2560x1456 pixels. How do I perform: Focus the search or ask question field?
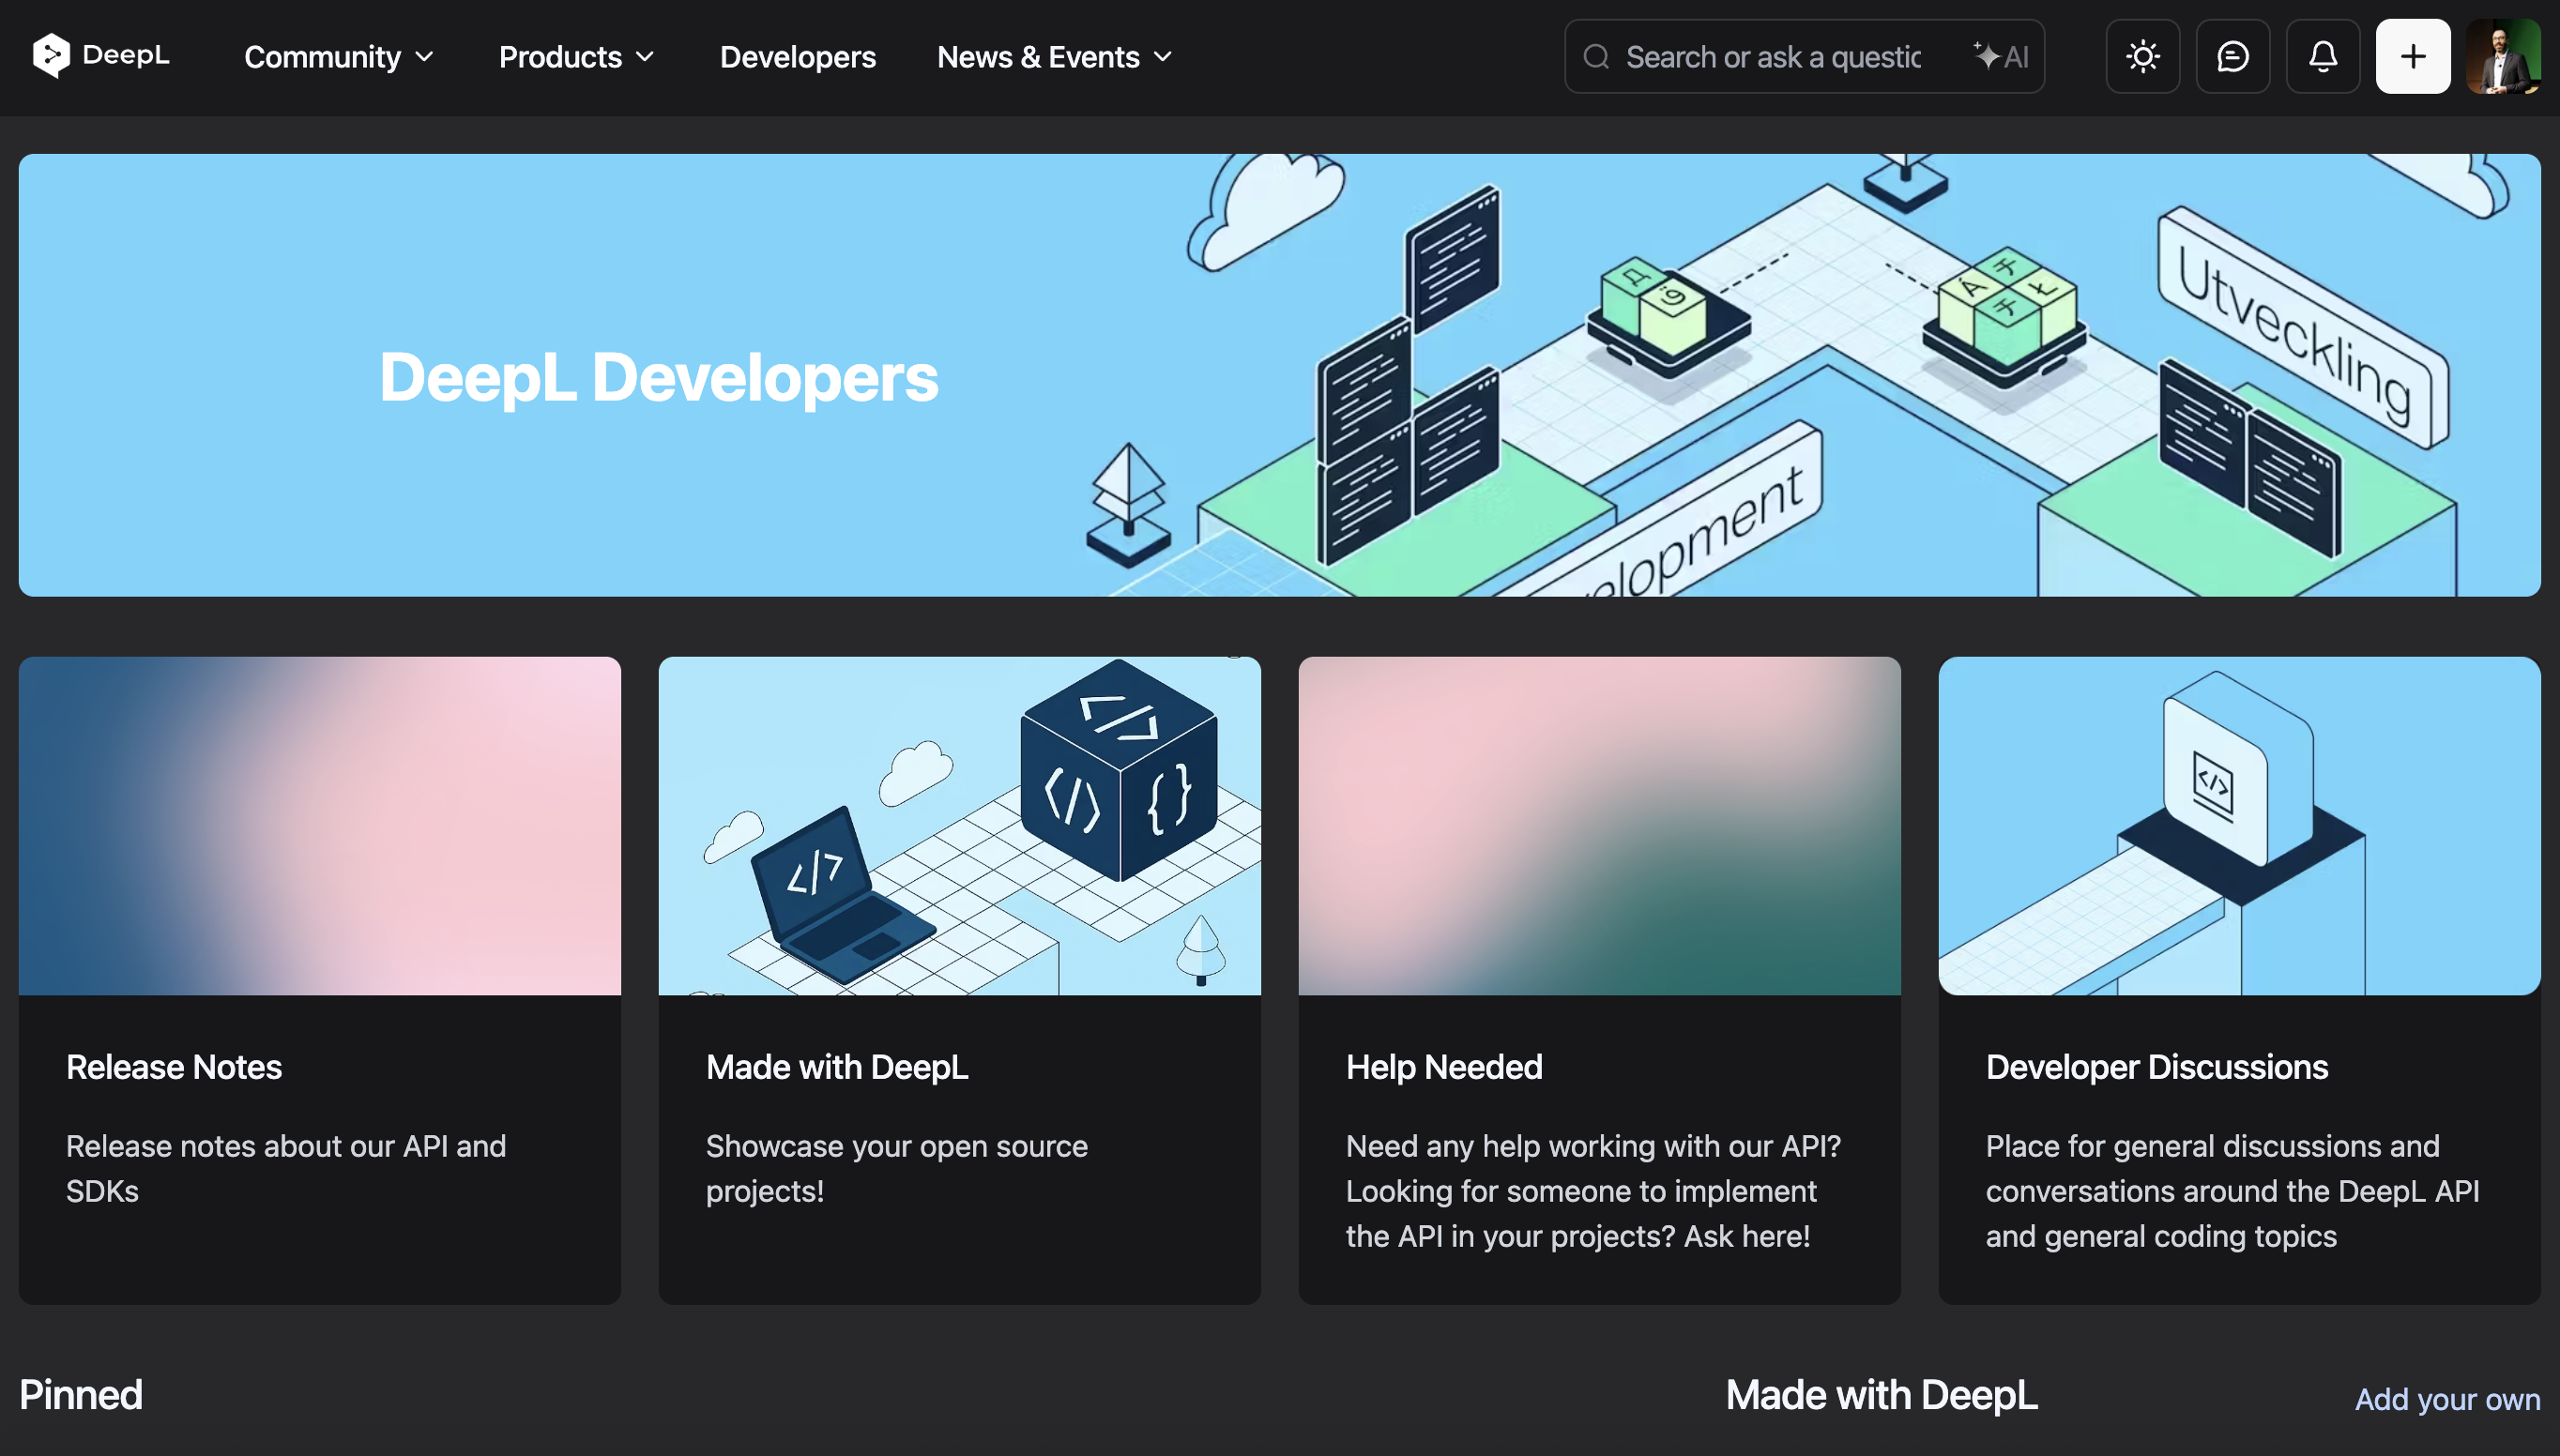(x=1772, y=57)
